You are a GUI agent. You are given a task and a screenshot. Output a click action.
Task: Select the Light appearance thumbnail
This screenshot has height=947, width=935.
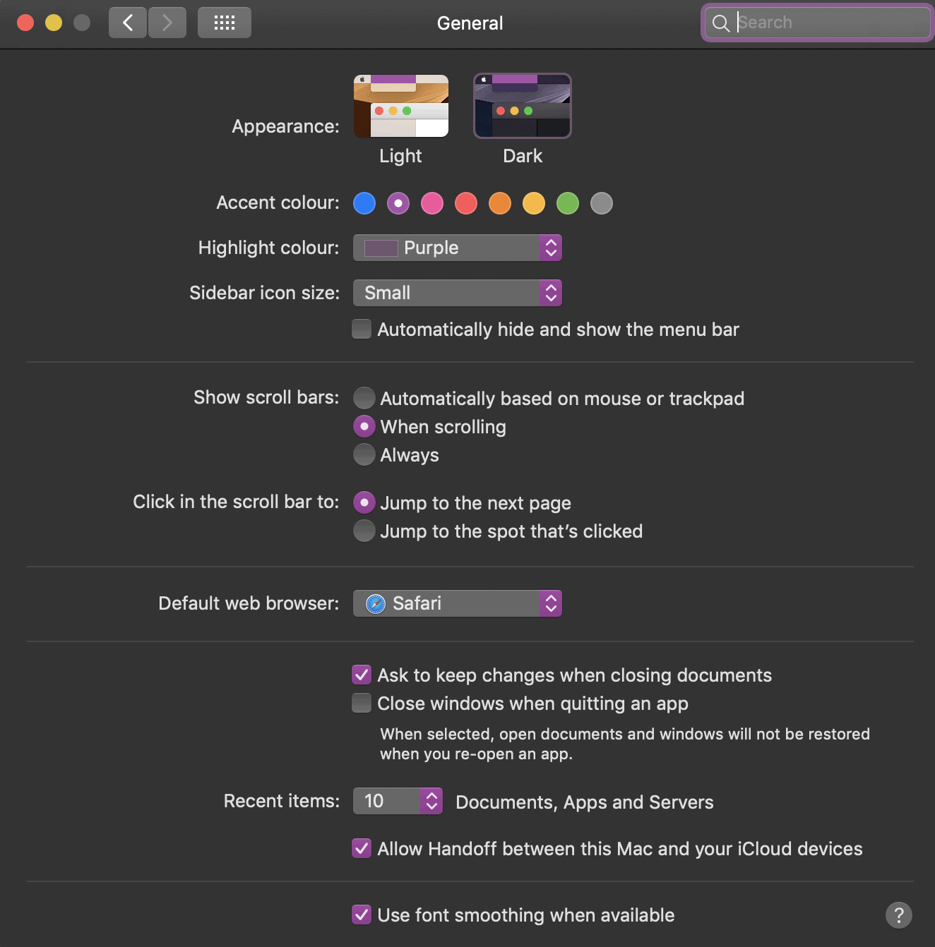tap(401, 106)
